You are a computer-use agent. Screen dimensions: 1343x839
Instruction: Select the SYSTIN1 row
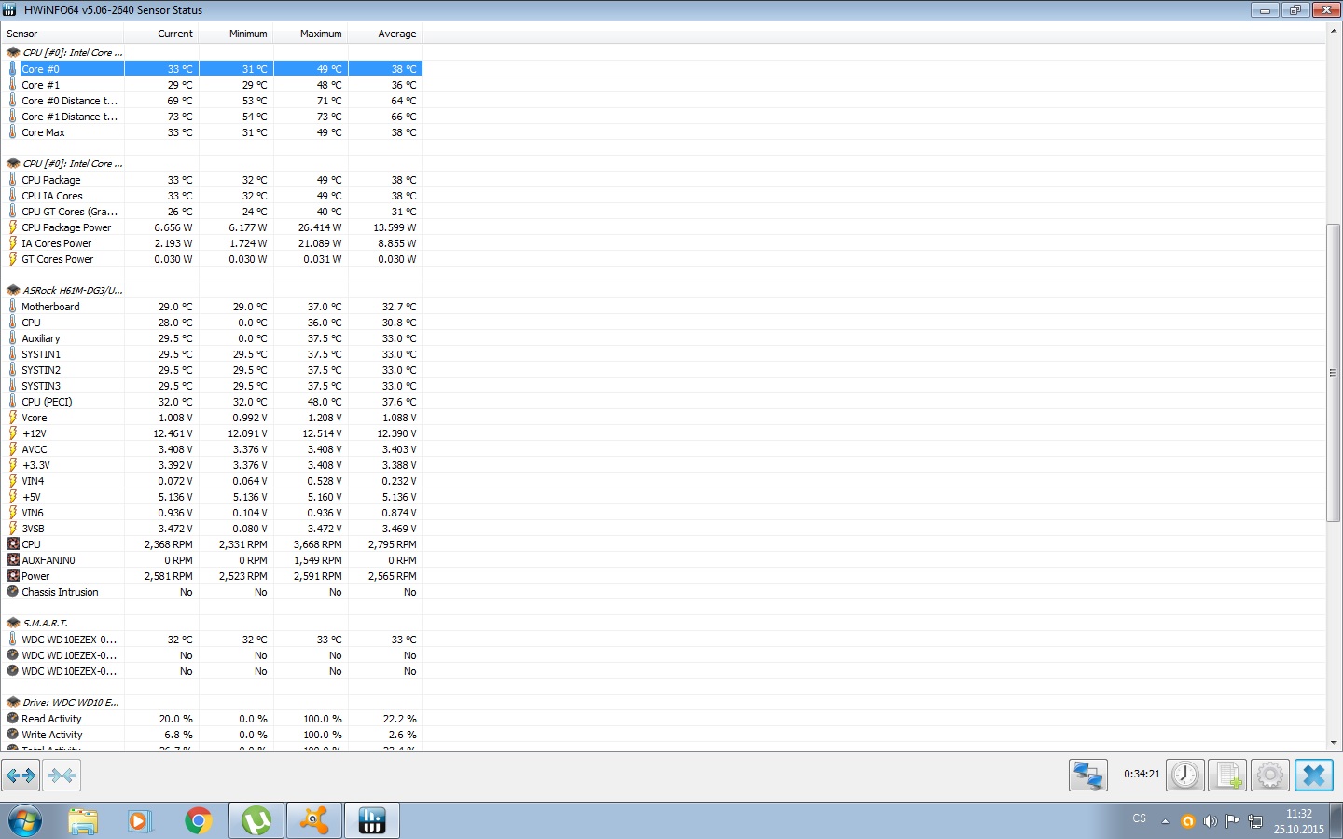214,354
